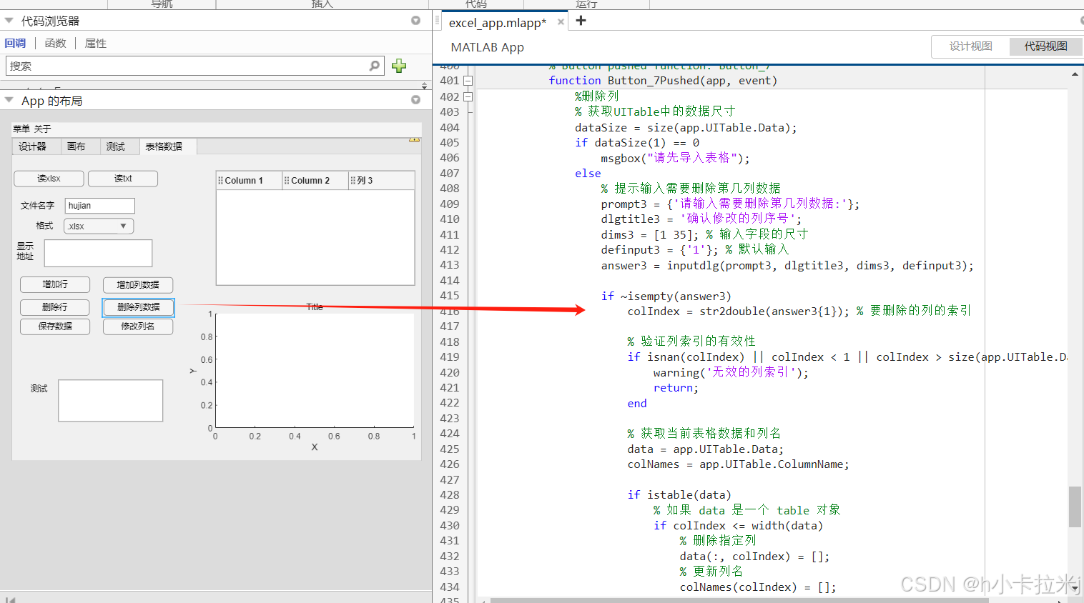Select the excel_app.mlapp document tab
Image resolution: width=1084 pixels, height=603 pixels.
497,22
